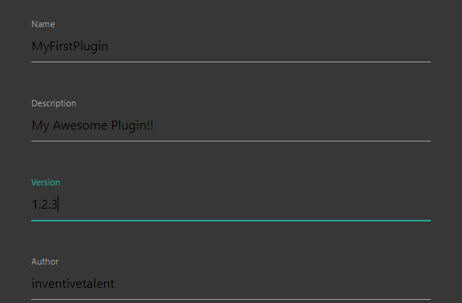
Task: Click on the '1.2.3' version text
Action: (44, 205)
